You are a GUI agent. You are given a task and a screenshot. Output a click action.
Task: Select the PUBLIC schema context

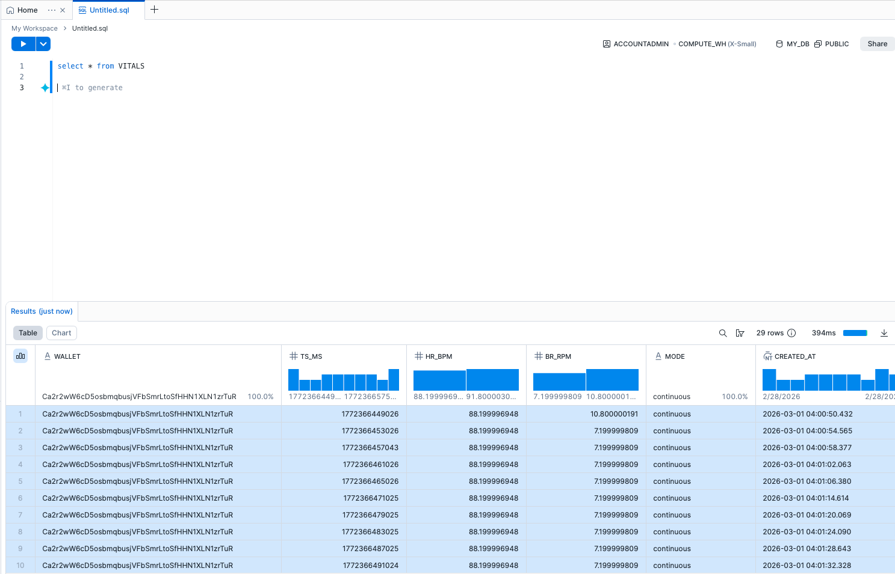[x=832, y=44]
